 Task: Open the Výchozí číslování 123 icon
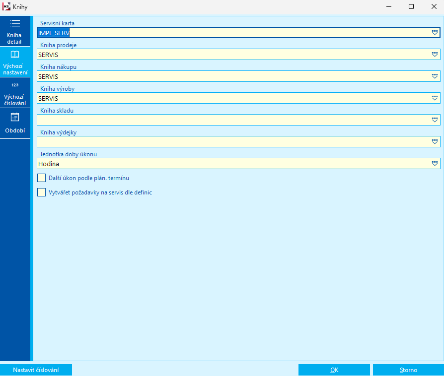coord(15,85)
